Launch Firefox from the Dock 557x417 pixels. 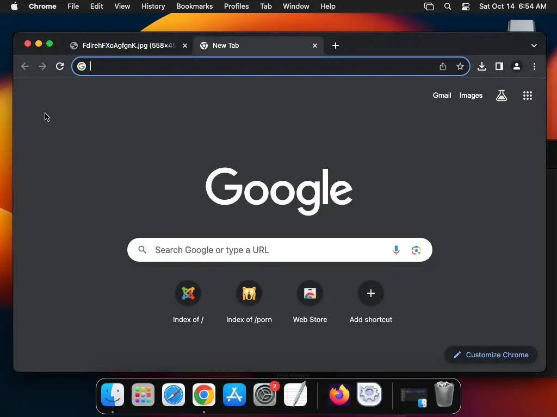tap(339, 395)
